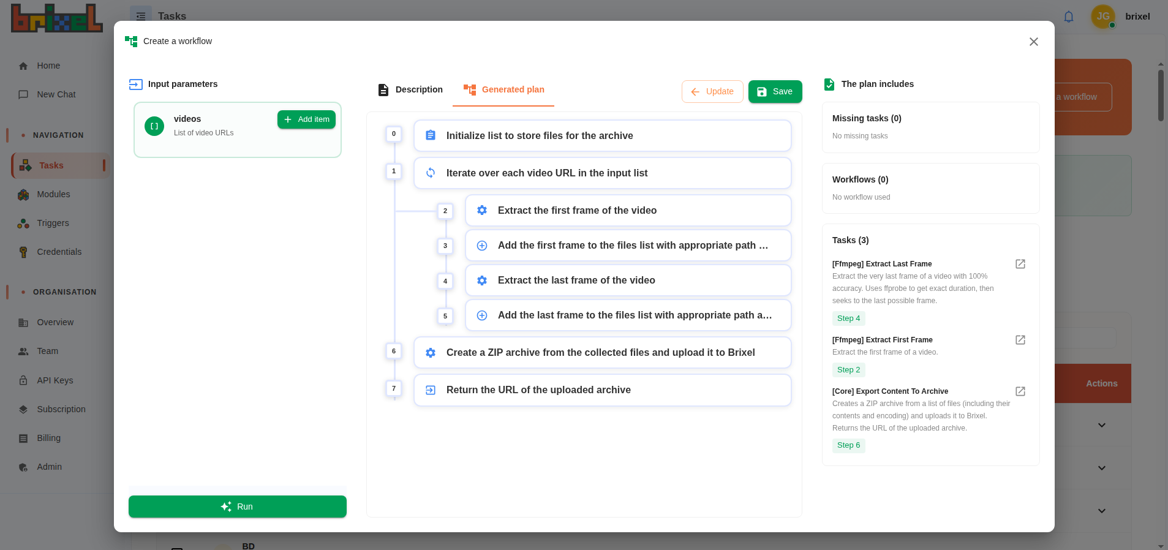Image resolution: width=1168 pixels, height=550 pixels.
Task: Run the workflow
Action: pos(237,507)
